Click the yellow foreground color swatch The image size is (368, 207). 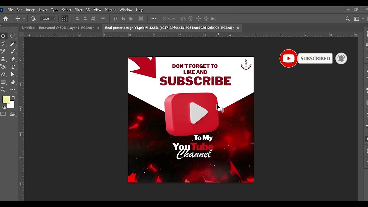click(5, 99)
